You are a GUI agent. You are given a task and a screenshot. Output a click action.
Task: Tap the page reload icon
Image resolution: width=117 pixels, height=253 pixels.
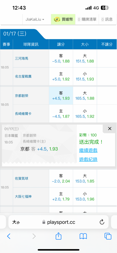point(102,222)
